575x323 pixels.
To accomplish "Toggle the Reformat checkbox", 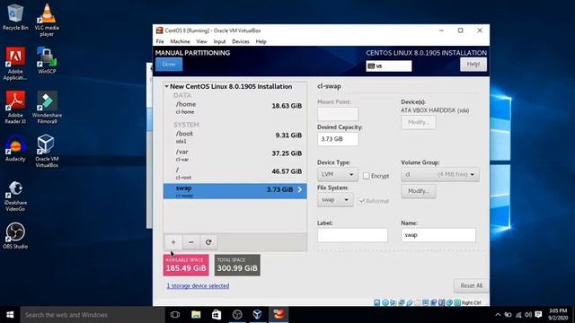I will pos(361,201).
